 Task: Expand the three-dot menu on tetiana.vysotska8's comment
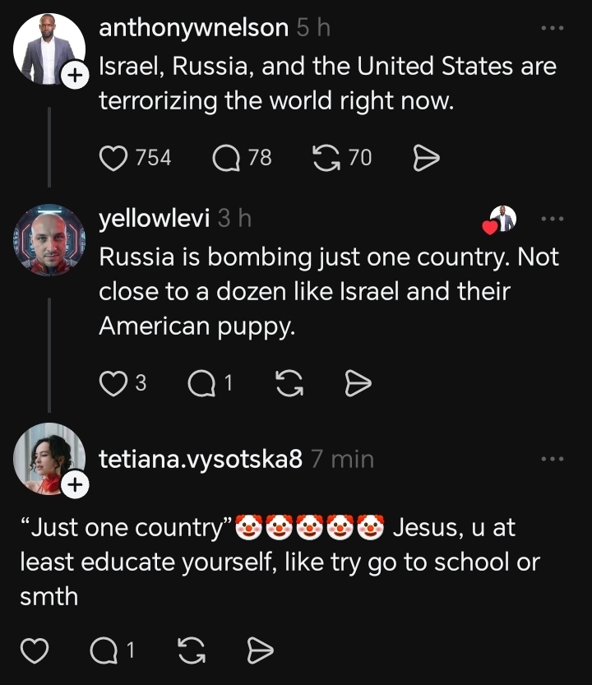click(553, 460)
